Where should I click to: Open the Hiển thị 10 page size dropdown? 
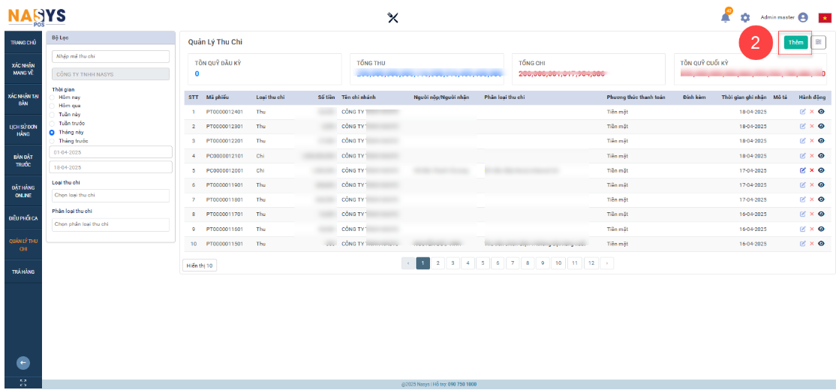click(200, 265)
